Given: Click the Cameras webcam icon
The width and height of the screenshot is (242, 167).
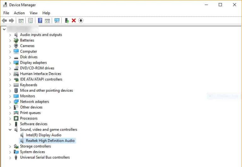Looking at the screenshot, I should 16,46.
